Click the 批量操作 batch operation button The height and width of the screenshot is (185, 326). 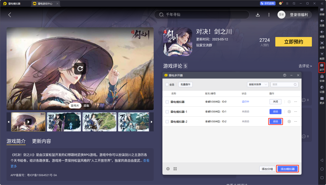(x=185, y=85)
